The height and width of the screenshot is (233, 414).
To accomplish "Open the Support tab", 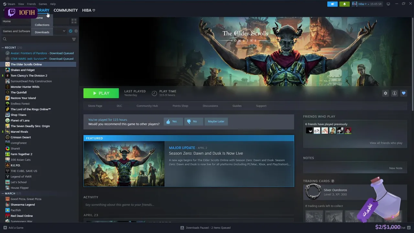I will pyautogui.click(x=261, y=106).
